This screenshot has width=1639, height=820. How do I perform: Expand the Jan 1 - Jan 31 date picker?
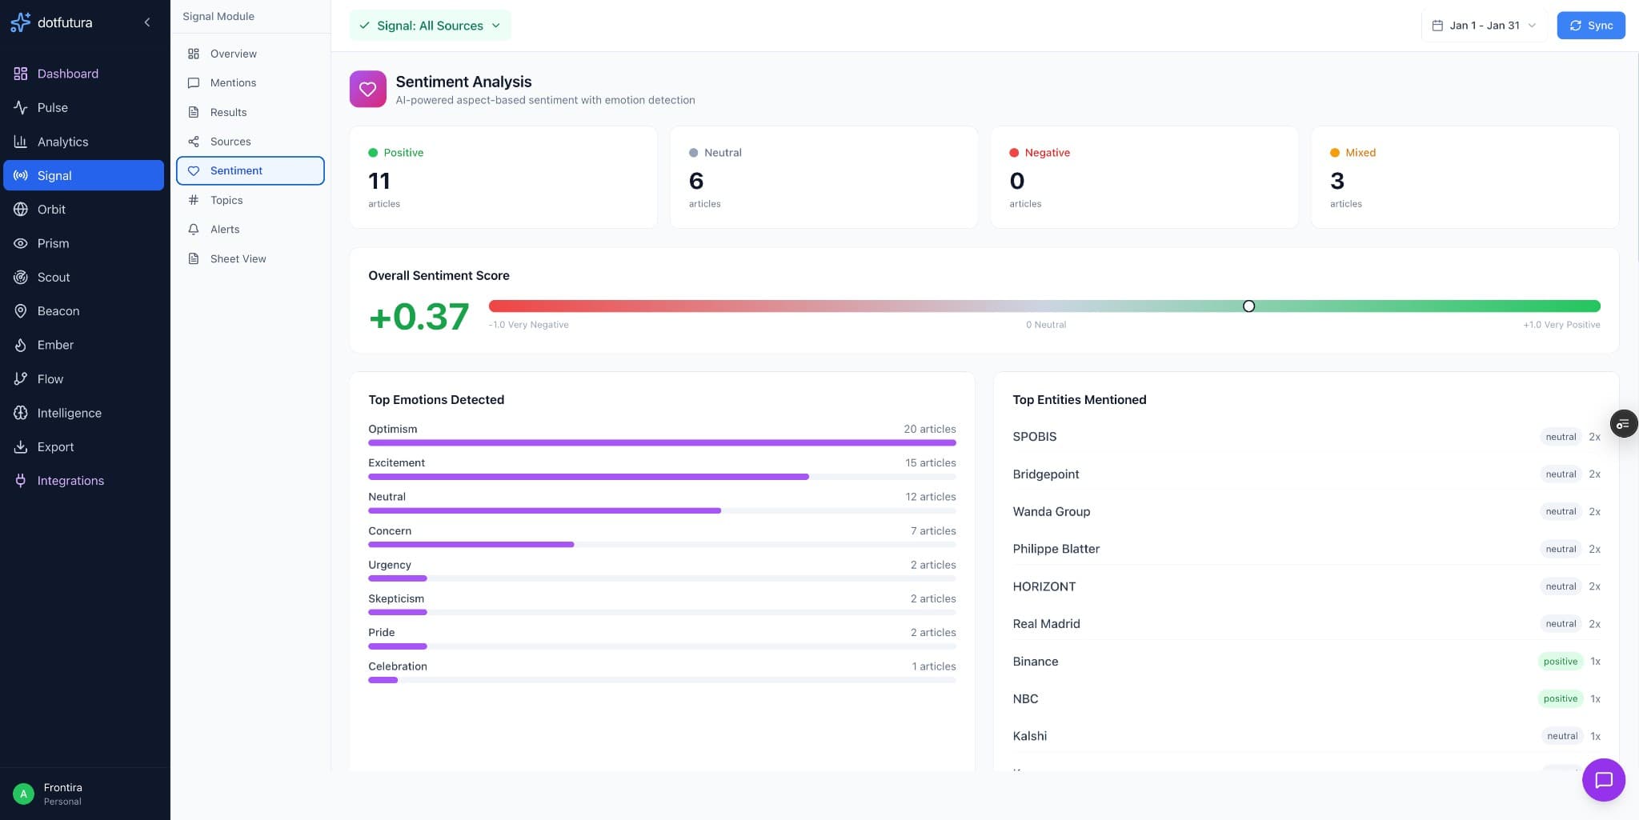(x=1483, y=25)
